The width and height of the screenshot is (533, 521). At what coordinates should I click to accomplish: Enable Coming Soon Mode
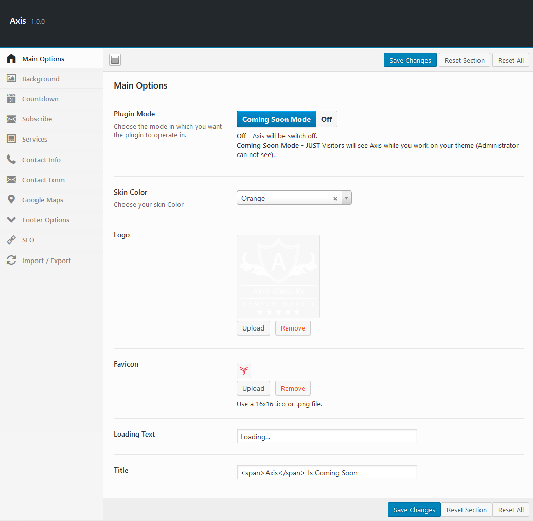[276, 119]
